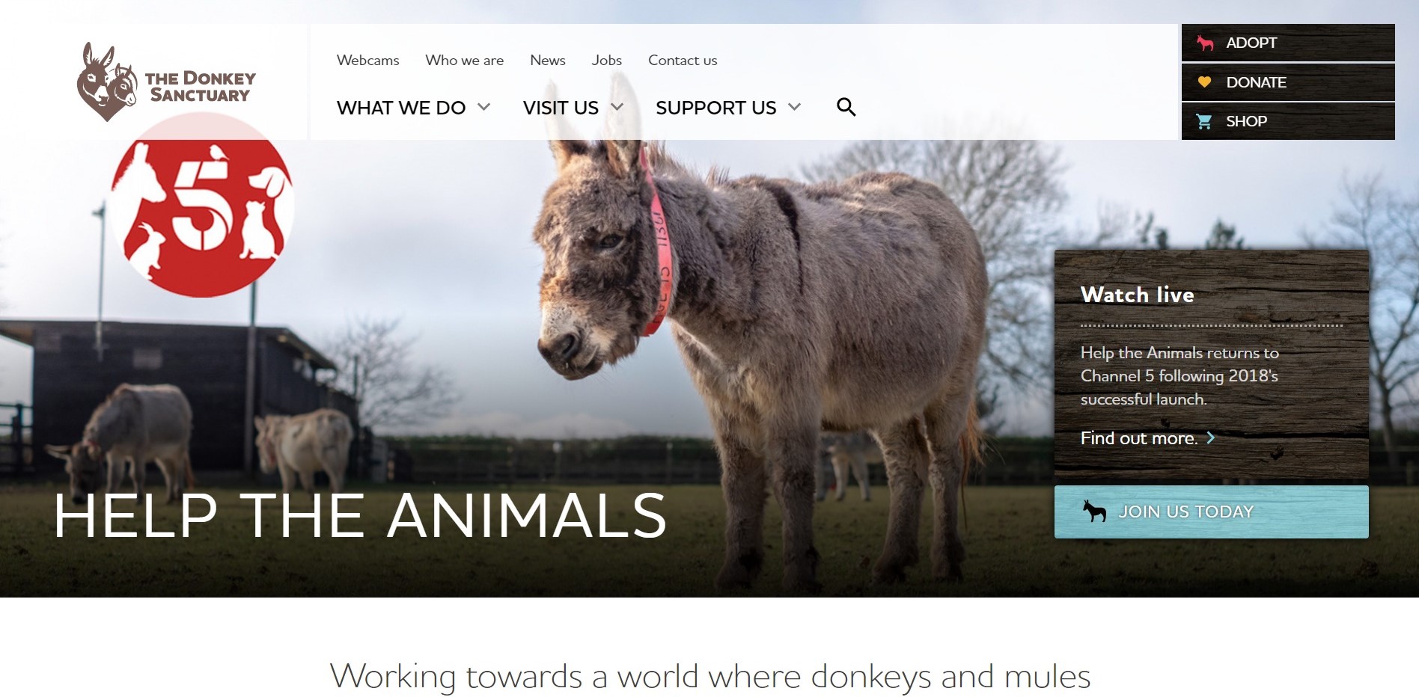Click the arrow beside Find out more

click(1210, 437)
